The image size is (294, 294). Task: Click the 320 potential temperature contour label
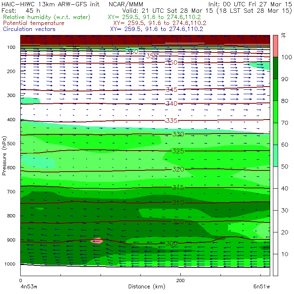[178, 169]
